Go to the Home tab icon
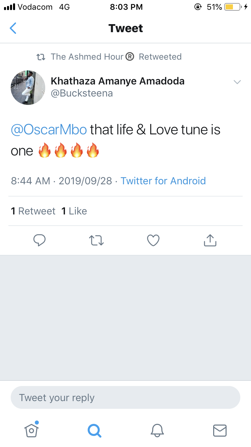 pyautogui.click(x=31, y=430)
